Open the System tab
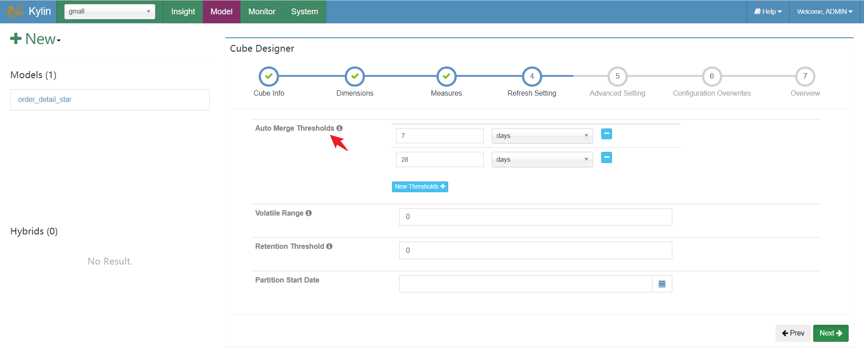The image size is (864, 349). coord(305,12)
